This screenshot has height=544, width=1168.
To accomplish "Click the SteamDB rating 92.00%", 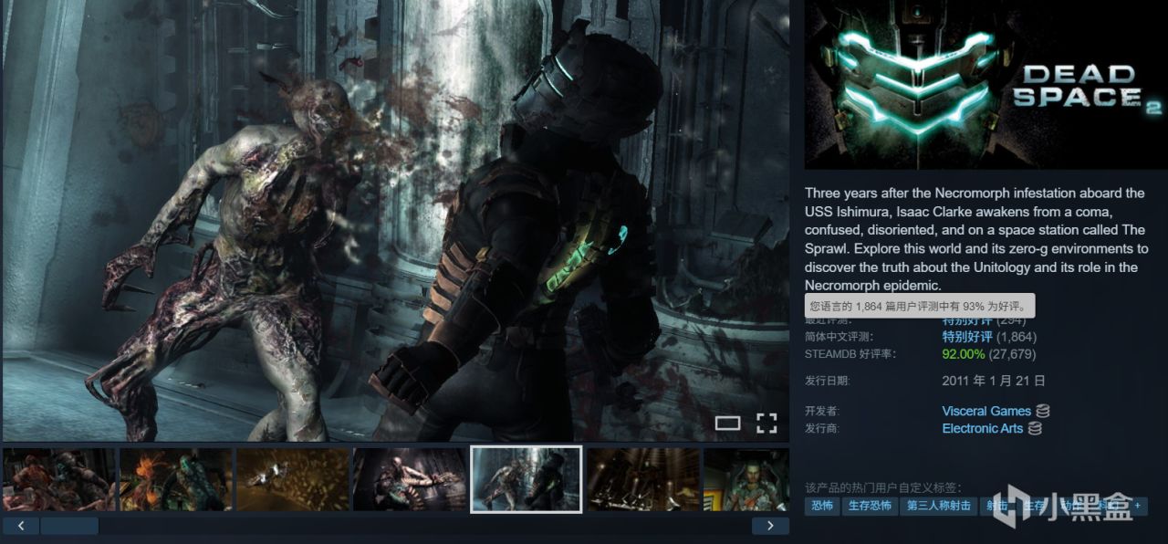I will click(964, 354).
